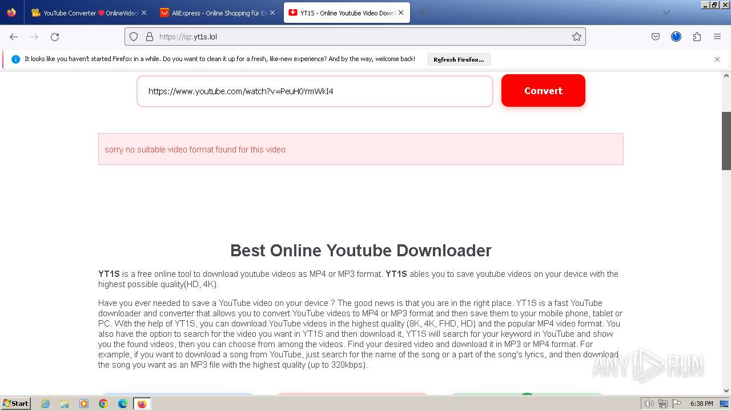The image size is (731, 411).
Task: Click the volume icon in the system tray
Action: (x=649, y=404)
